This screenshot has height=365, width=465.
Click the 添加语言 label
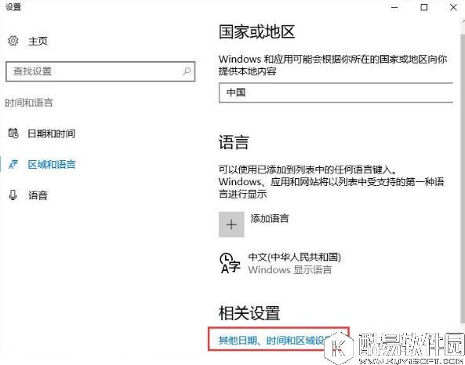click(269, 218)
